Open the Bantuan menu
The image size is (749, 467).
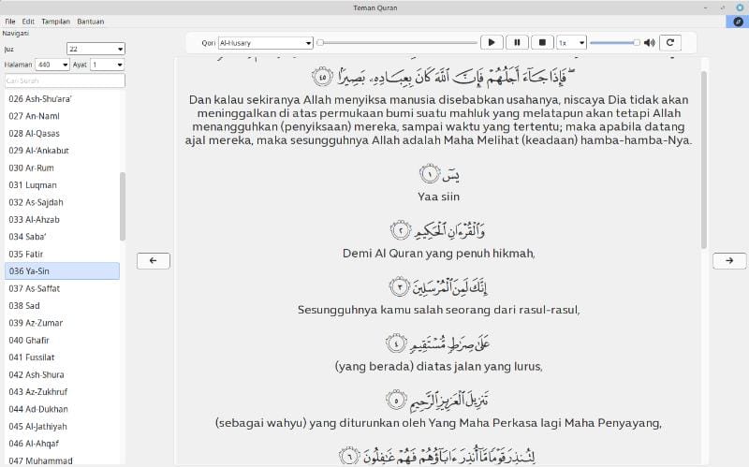pos(91,22)
